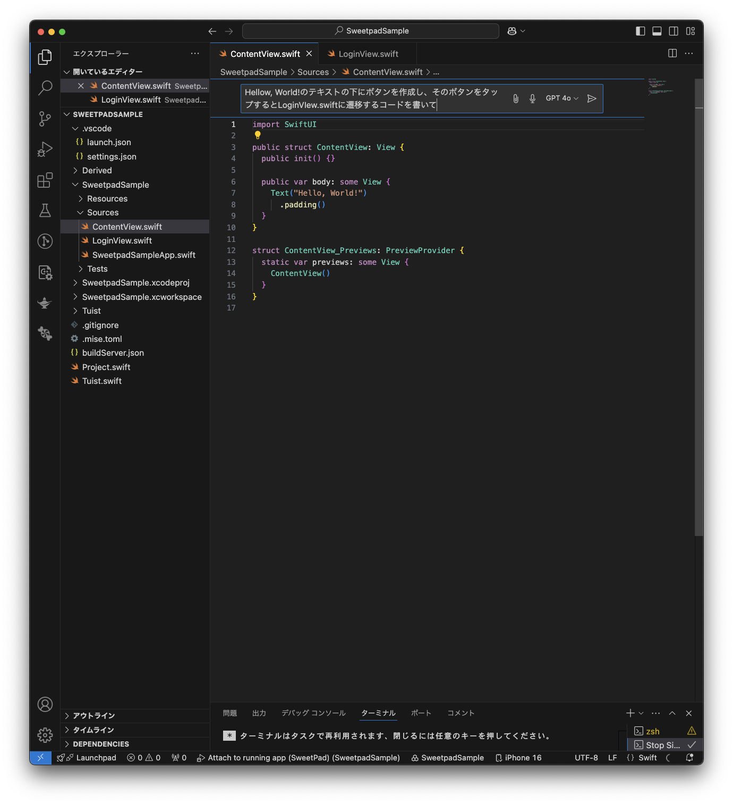The width and height of the screenshot is (733, 804).
Task: Toggle the secondary side bar visibility
Action: tap(674, 31)
